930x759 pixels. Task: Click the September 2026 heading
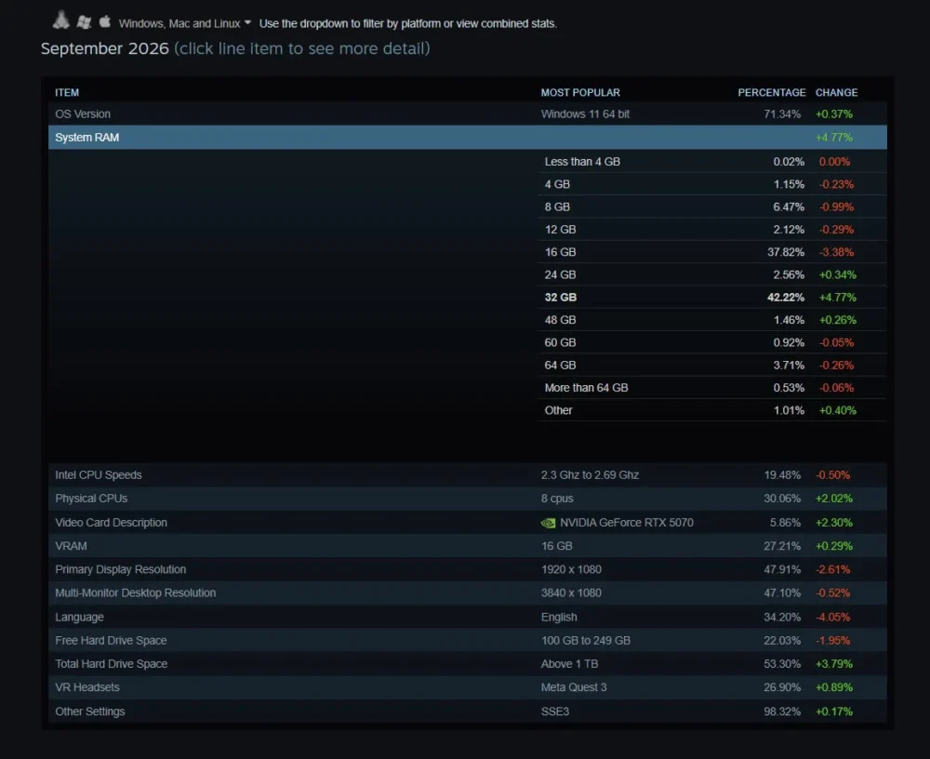click(x=104, y=48)
